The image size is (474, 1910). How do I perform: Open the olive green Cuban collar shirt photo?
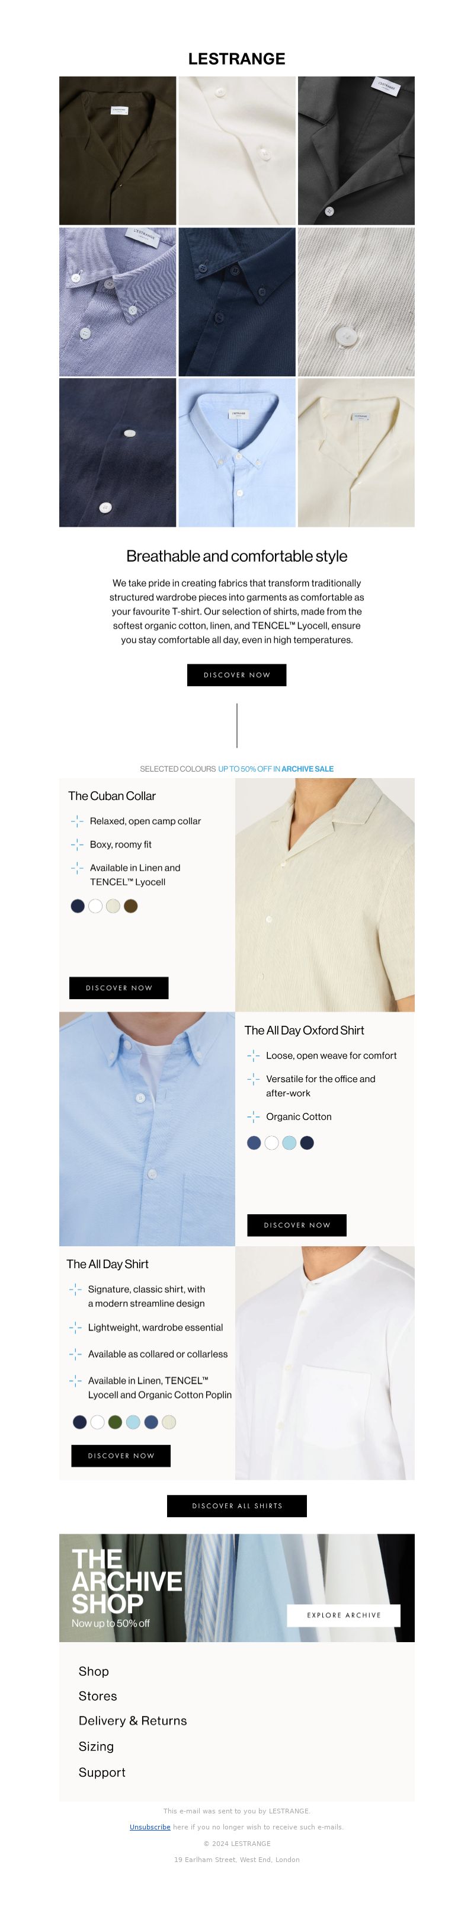118,151
